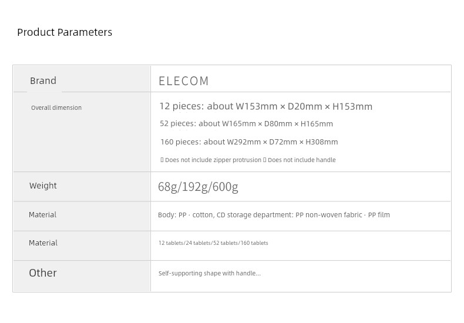Click the 'Does not include handle' note
Image resolution: width=464 pixels, height=323 pixels.
coord(300,160)
